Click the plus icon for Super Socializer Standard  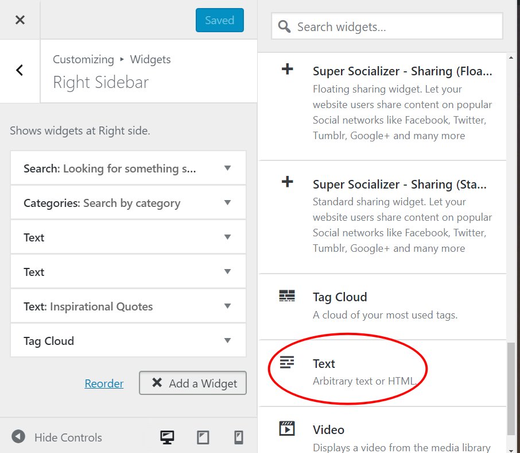287,182
